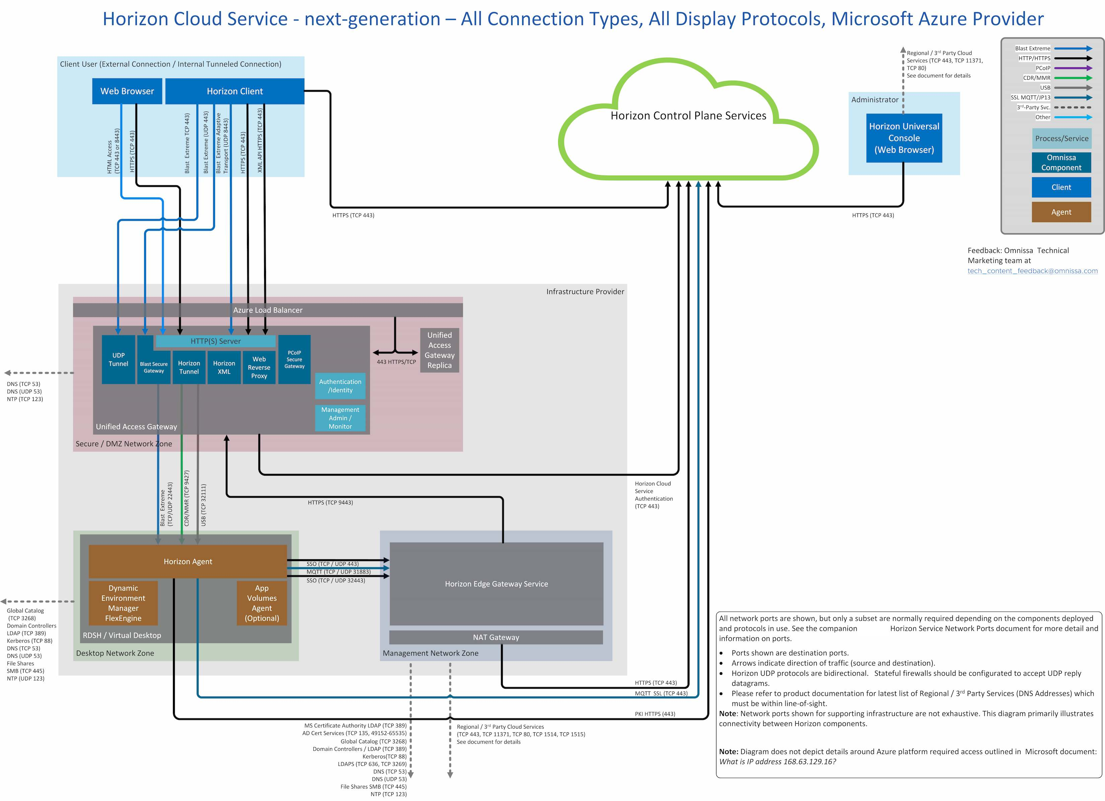Viewport: 1105px width, 801px height.
Task: Click the "RDSH / Virtual Desktop" label
Action: [x=122, y=636]
